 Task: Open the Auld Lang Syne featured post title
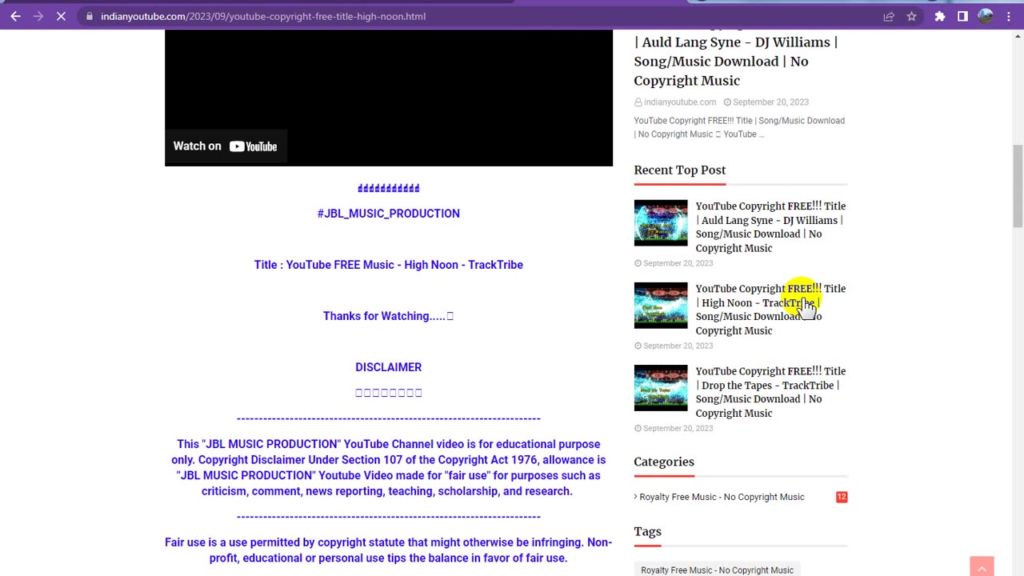point(736,61)
